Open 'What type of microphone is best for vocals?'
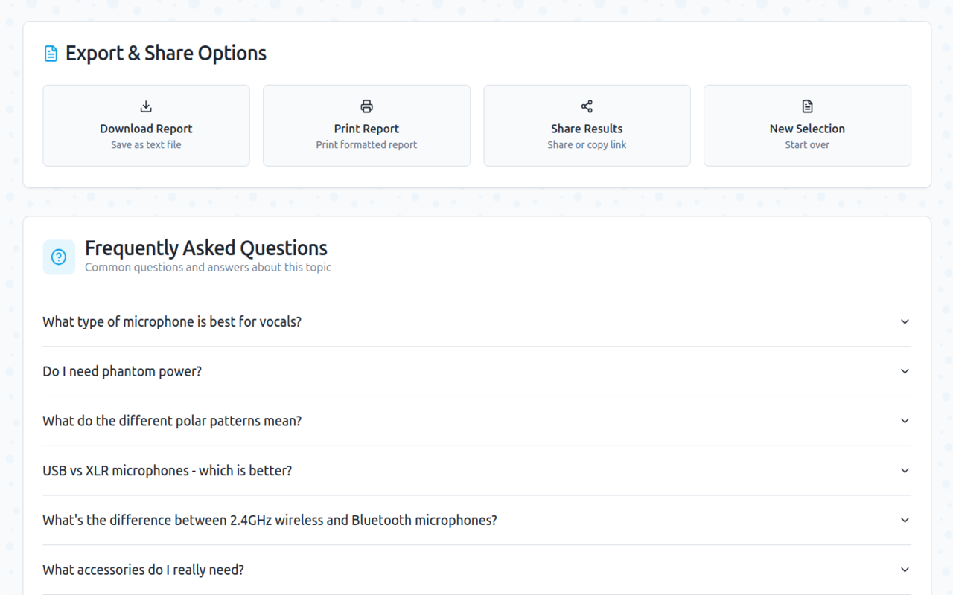The width and height of the screenshot is (953, 595). click(x=476, y=321)
